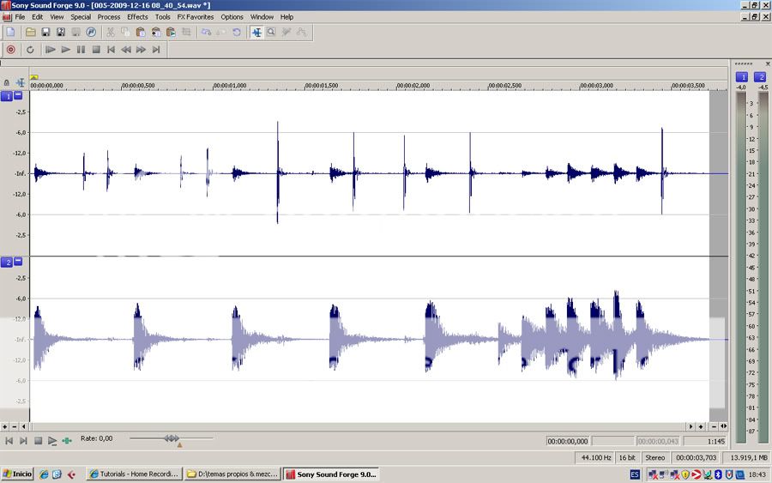The image size is (772, 483).
Task: Click Play in the top transport toolbar
Action: point(65,50)
